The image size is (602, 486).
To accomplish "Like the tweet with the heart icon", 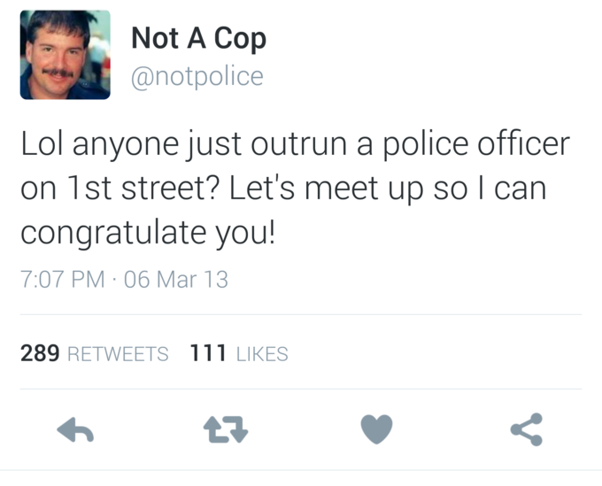I will [375, 430].
